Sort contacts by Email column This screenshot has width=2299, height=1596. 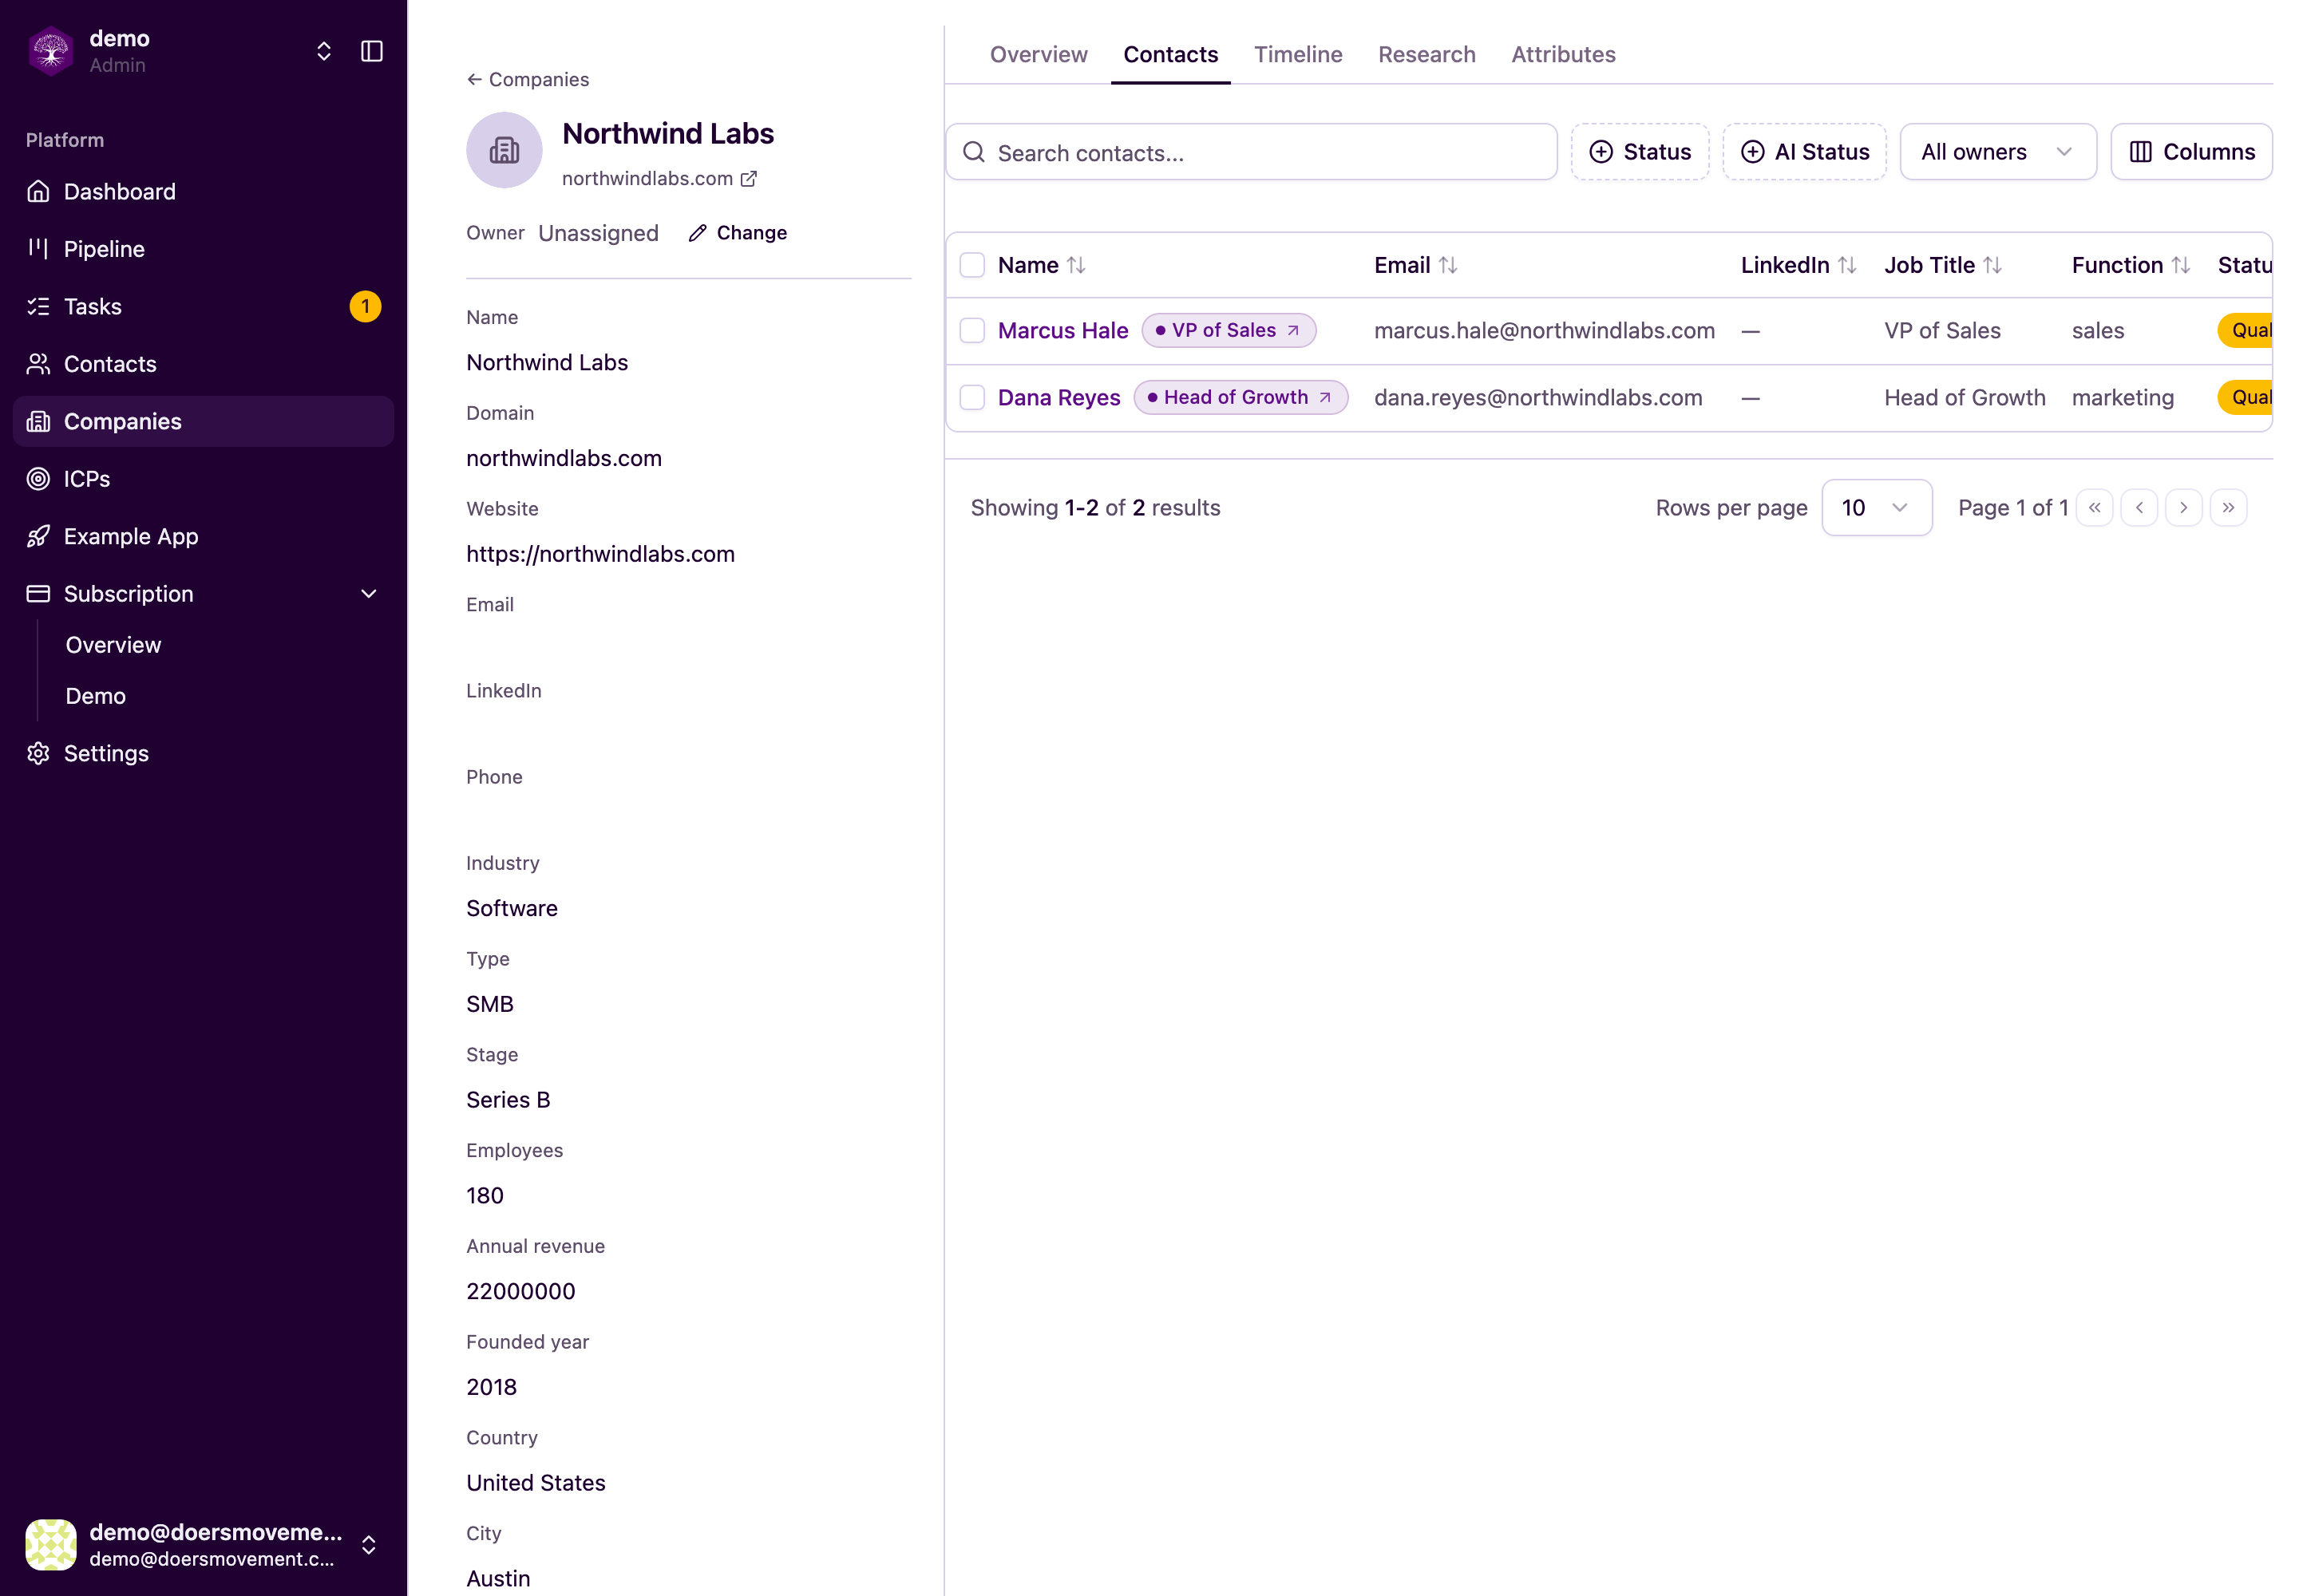[1415, 265]
